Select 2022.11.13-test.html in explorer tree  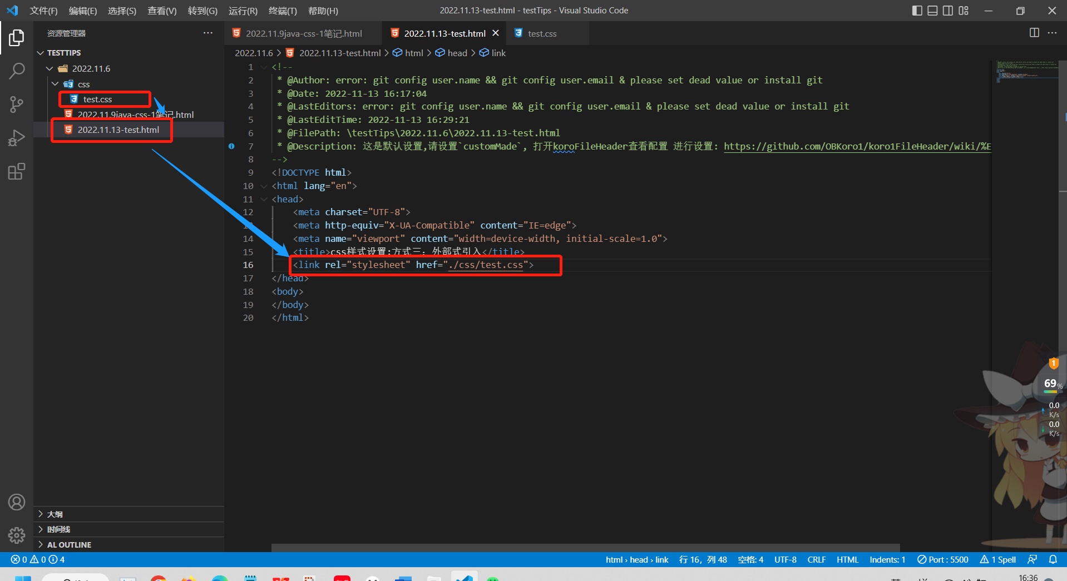(118, 130)
